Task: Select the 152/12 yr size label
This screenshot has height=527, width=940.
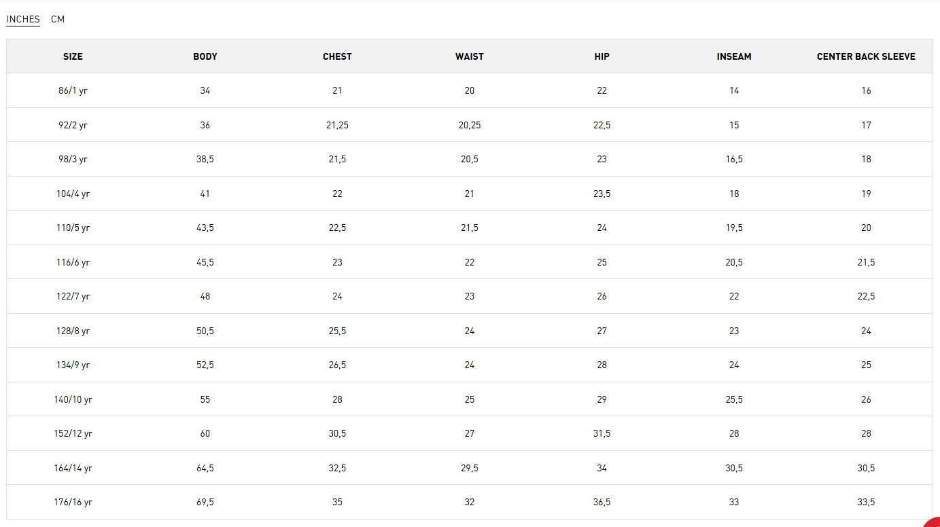Action: (73, 433)
